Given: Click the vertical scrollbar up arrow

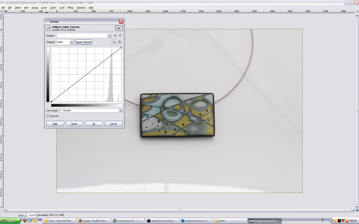Looking at the screenshot, I should click(357, 15).
